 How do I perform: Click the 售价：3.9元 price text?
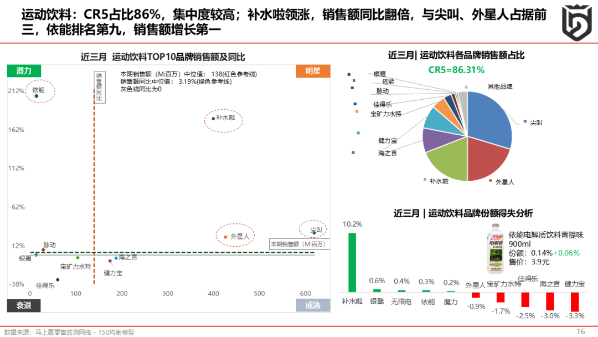pyautogui.click(x=529, y=262)
